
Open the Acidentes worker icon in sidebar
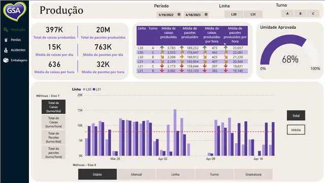click(6, 50)
